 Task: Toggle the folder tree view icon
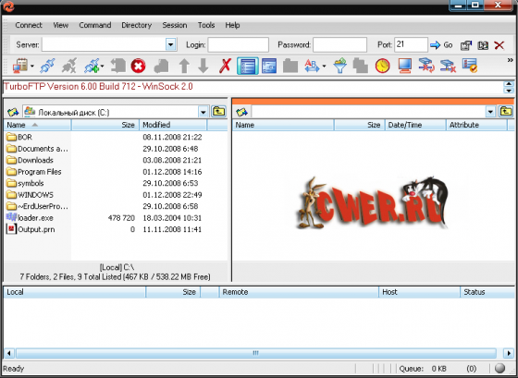click(269, 66)
